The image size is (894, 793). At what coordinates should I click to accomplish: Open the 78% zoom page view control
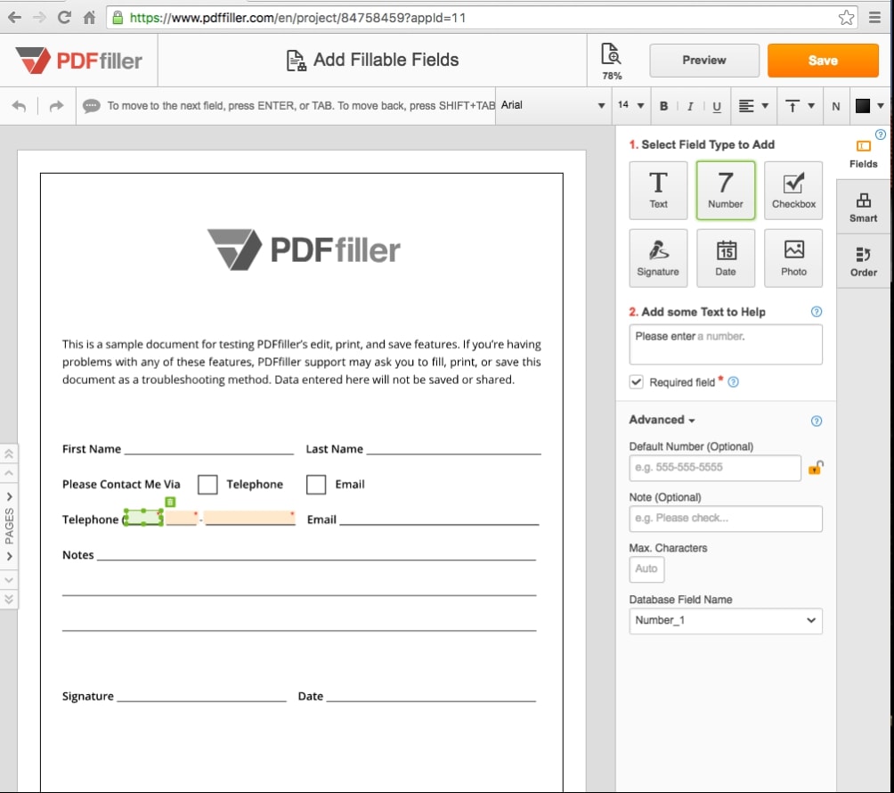[x=611, y=61]
